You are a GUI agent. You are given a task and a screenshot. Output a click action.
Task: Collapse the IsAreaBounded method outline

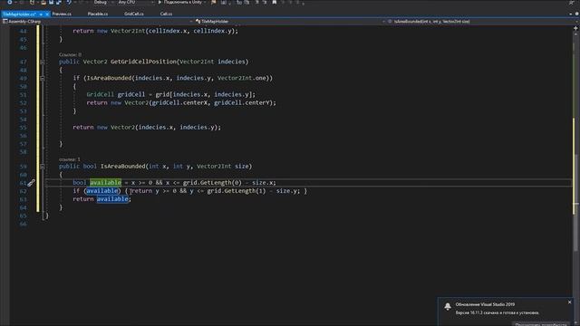point(43,167)
